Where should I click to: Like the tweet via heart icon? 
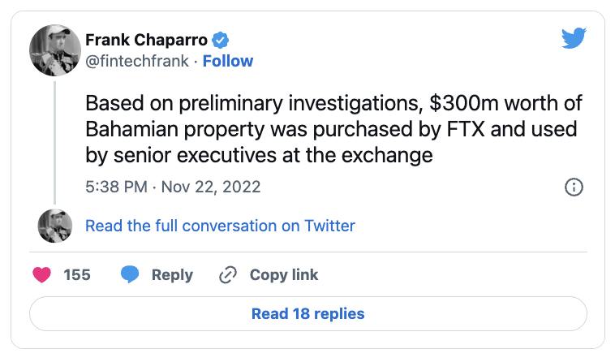pyautogui.click(x=41, y=275)
